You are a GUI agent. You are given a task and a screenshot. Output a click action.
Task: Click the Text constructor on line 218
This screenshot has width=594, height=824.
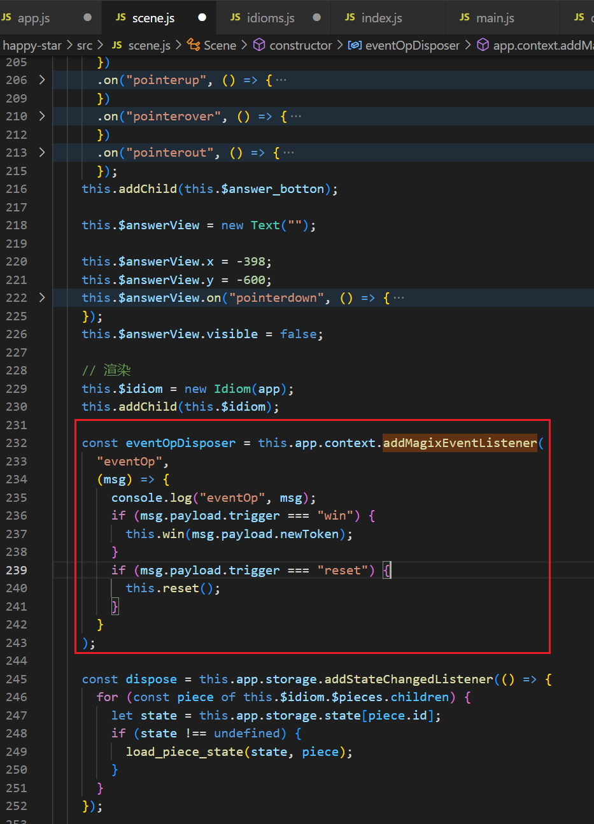pyautogui.click(x=265, y=225)
